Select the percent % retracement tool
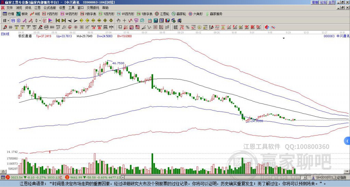The width and height of the screenshot is (350, 187). tap(188, 27)
